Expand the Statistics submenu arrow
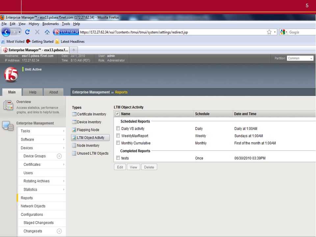The image size is (316, 237). 64,190
